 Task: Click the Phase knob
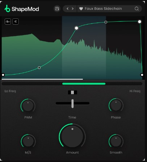pos(116,105)
